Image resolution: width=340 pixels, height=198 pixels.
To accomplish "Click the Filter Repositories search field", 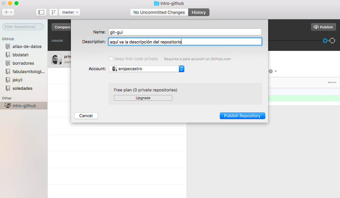I will (x=23, y=27).
